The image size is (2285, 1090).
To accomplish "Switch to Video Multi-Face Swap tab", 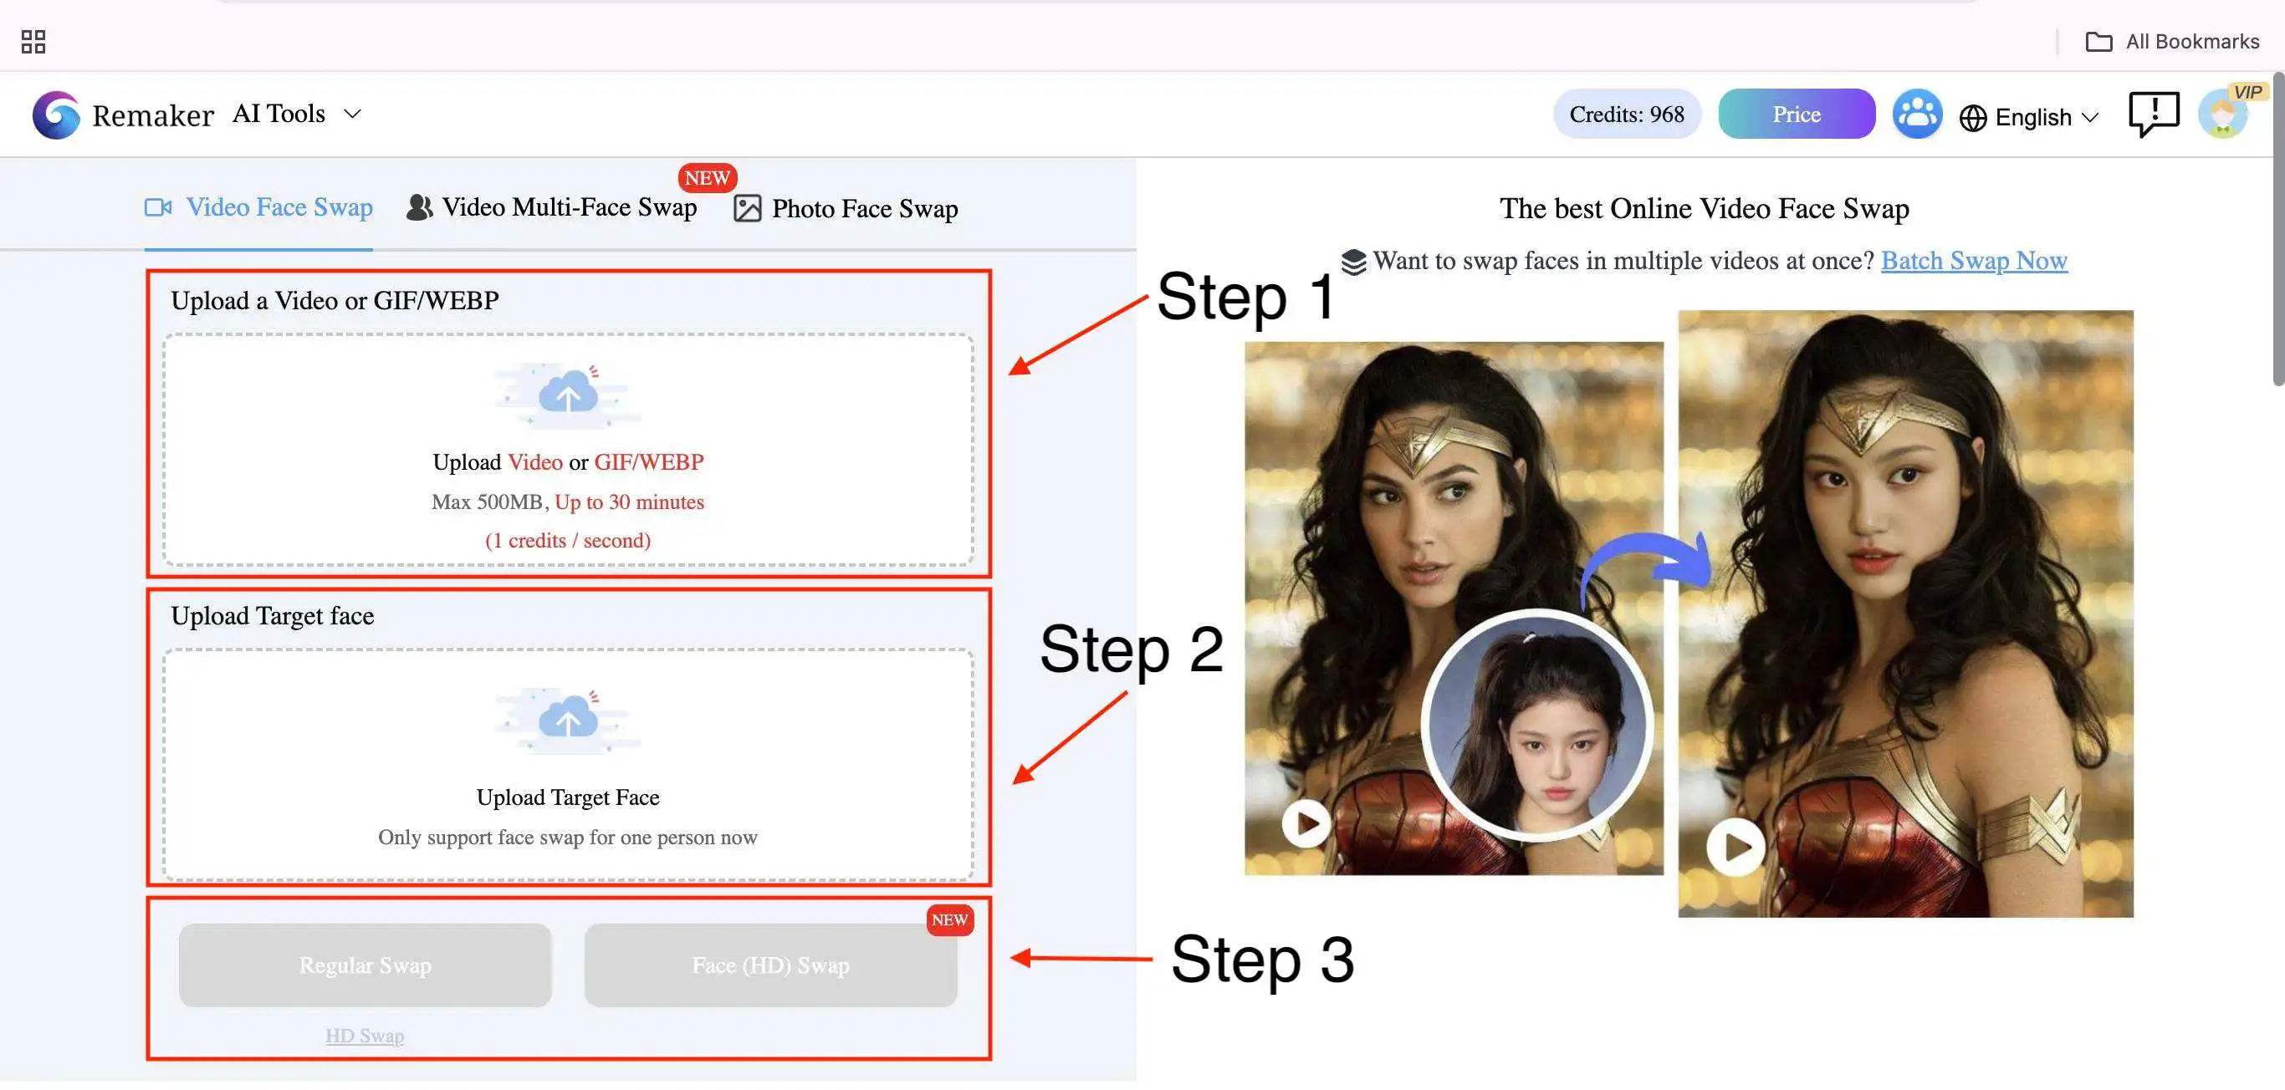I will click(552, 207).
